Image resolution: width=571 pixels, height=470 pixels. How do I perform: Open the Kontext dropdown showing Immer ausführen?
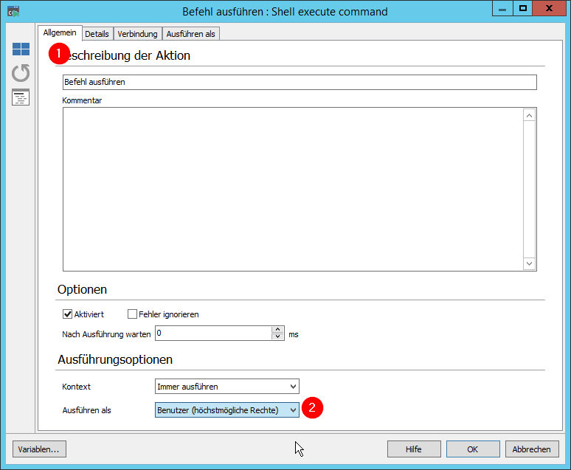point(226,386)
